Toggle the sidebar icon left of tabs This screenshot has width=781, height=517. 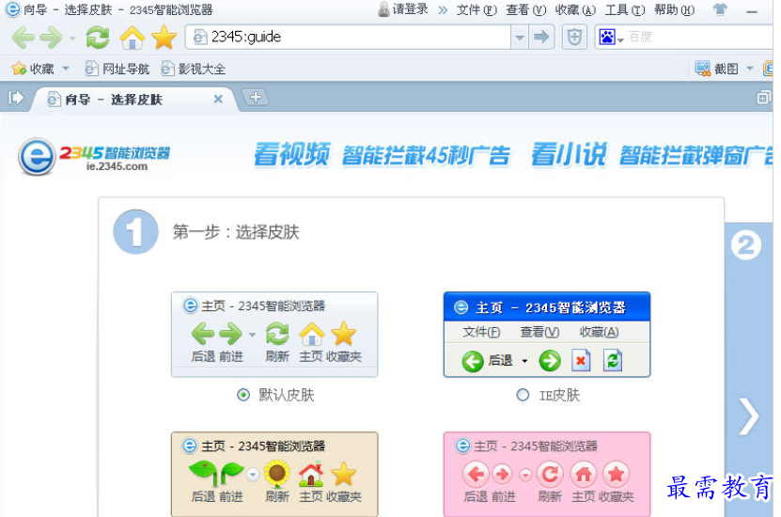[x=16, y=98]
